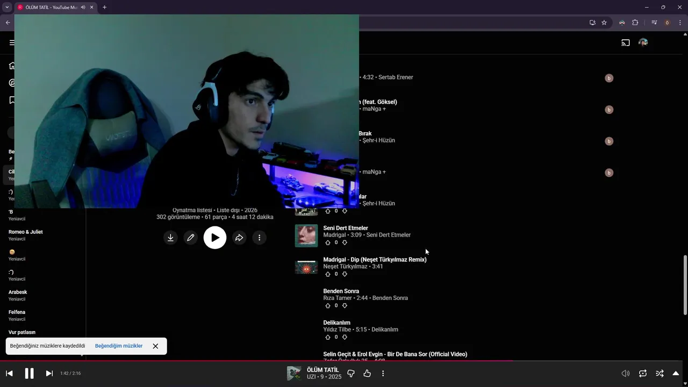The height and width of the screenshot is (387, 688).
Task: Toggle shuffle playback
Action: (x=660, y=373)
